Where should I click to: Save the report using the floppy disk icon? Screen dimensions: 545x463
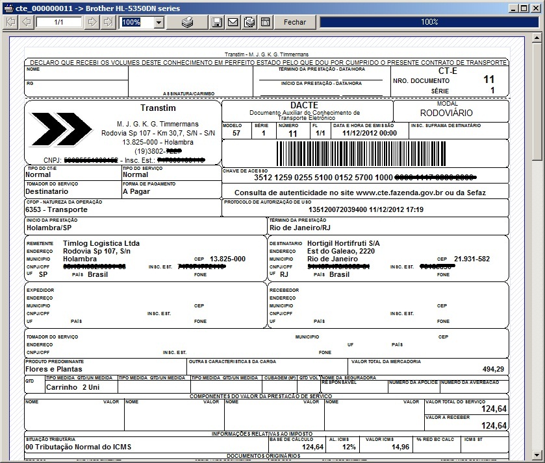click(217, 22)
